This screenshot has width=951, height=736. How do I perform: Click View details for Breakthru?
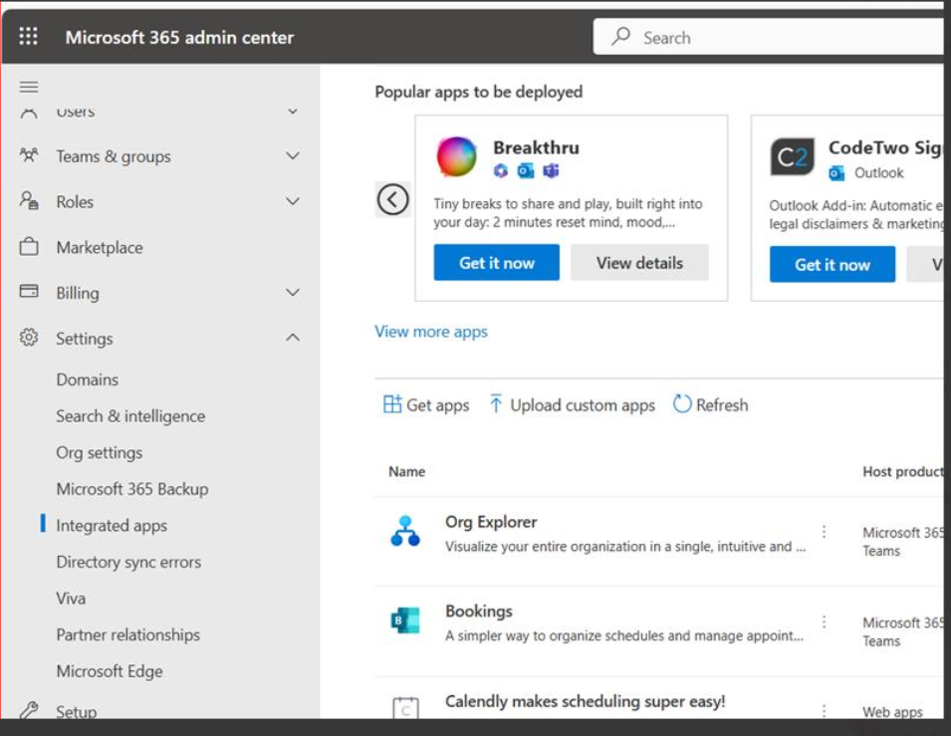click(639, 262)
